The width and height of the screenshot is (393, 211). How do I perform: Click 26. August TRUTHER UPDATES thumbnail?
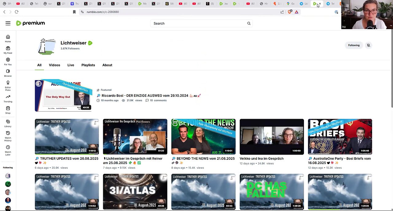pyautogui.click(x=67, y=137)
